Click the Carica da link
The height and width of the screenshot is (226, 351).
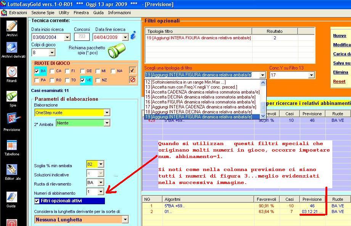tap(342, 54)
